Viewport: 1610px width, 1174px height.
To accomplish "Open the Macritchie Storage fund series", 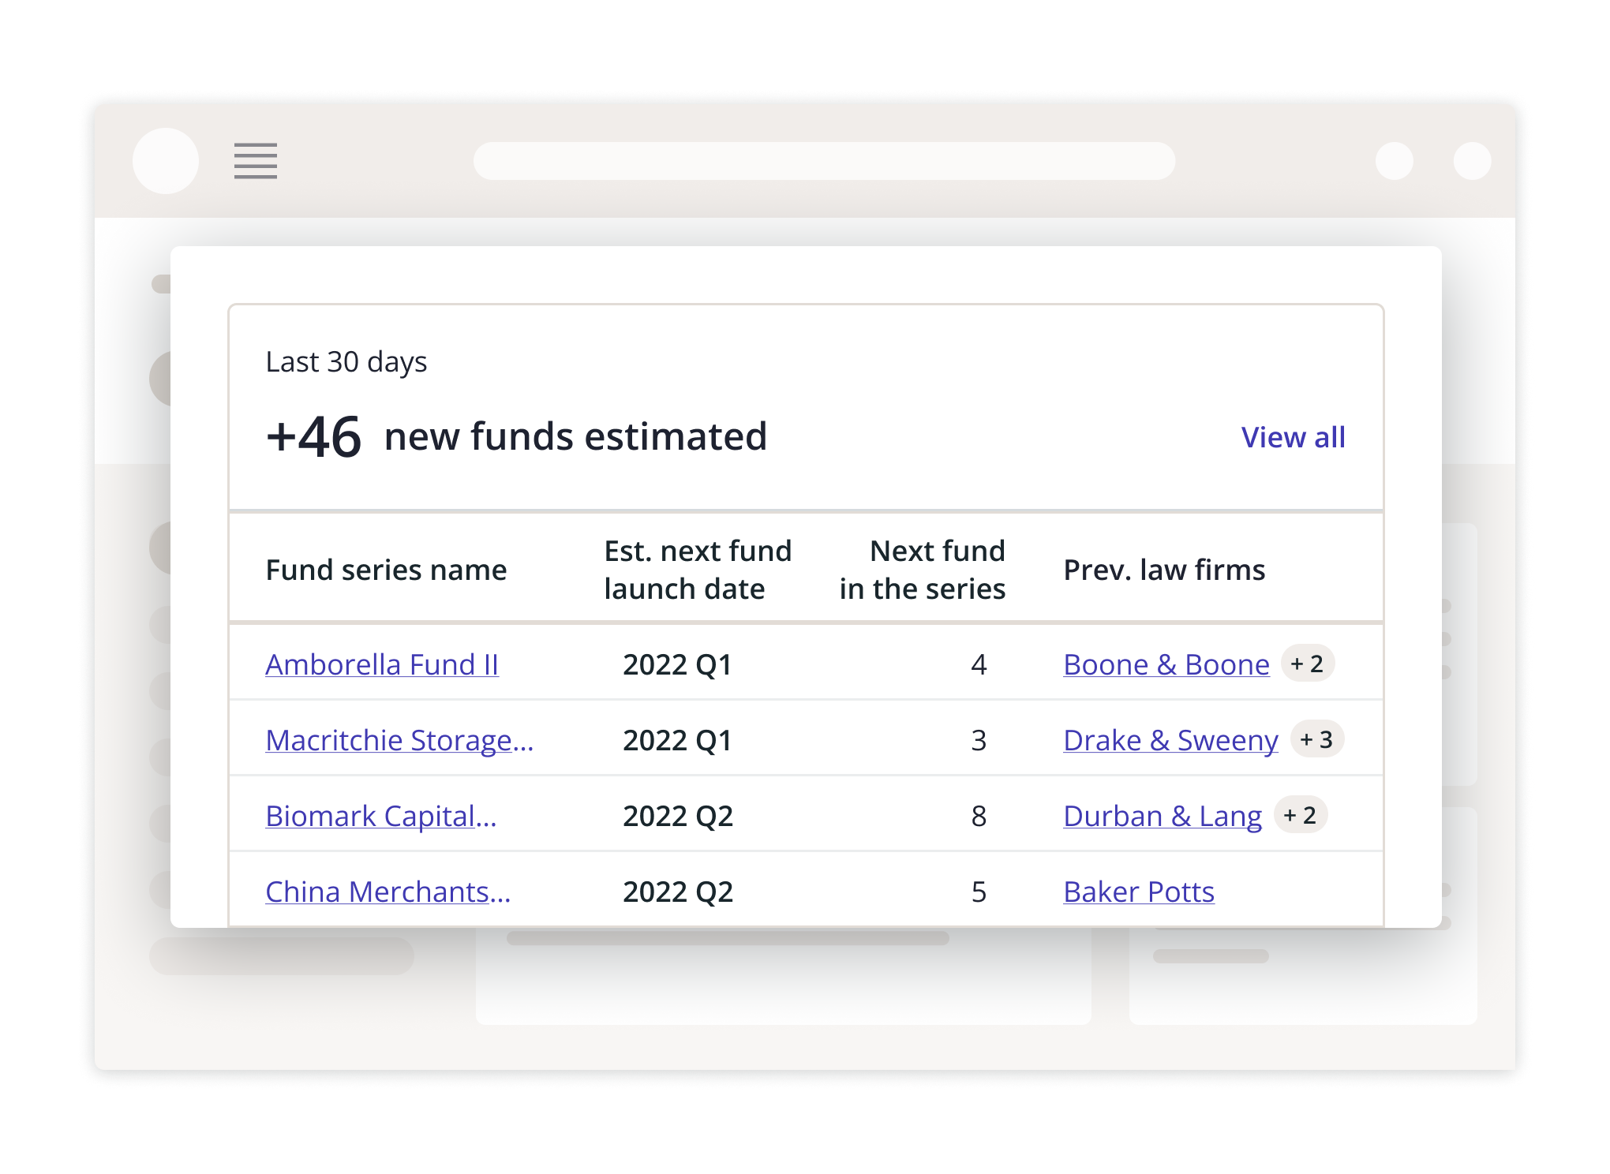I will tap(399, 741).
